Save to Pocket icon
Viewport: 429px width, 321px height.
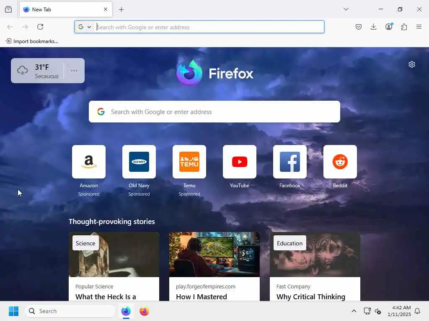[x=359, y=27]
